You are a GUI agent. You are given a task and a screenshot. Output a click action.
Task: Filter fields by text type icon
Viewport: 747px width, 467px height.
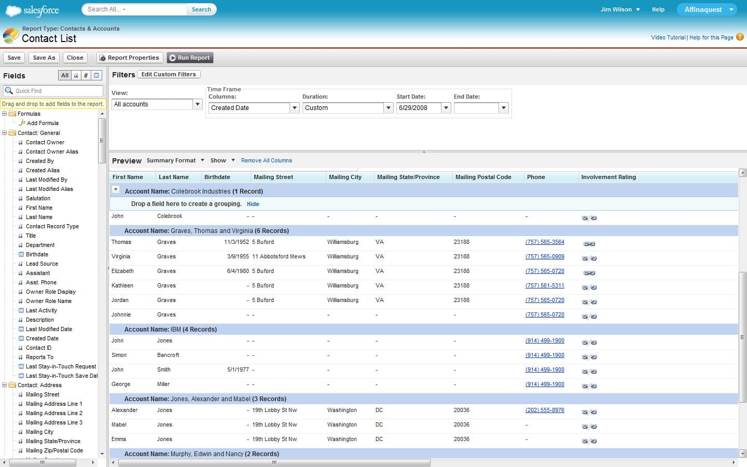pyautogui.click(x=76, y=75)
